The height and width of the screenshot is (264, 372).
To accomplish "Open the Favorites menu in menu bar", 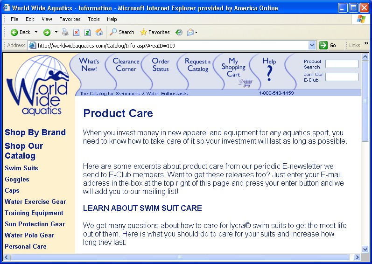I will coord(70,19).
